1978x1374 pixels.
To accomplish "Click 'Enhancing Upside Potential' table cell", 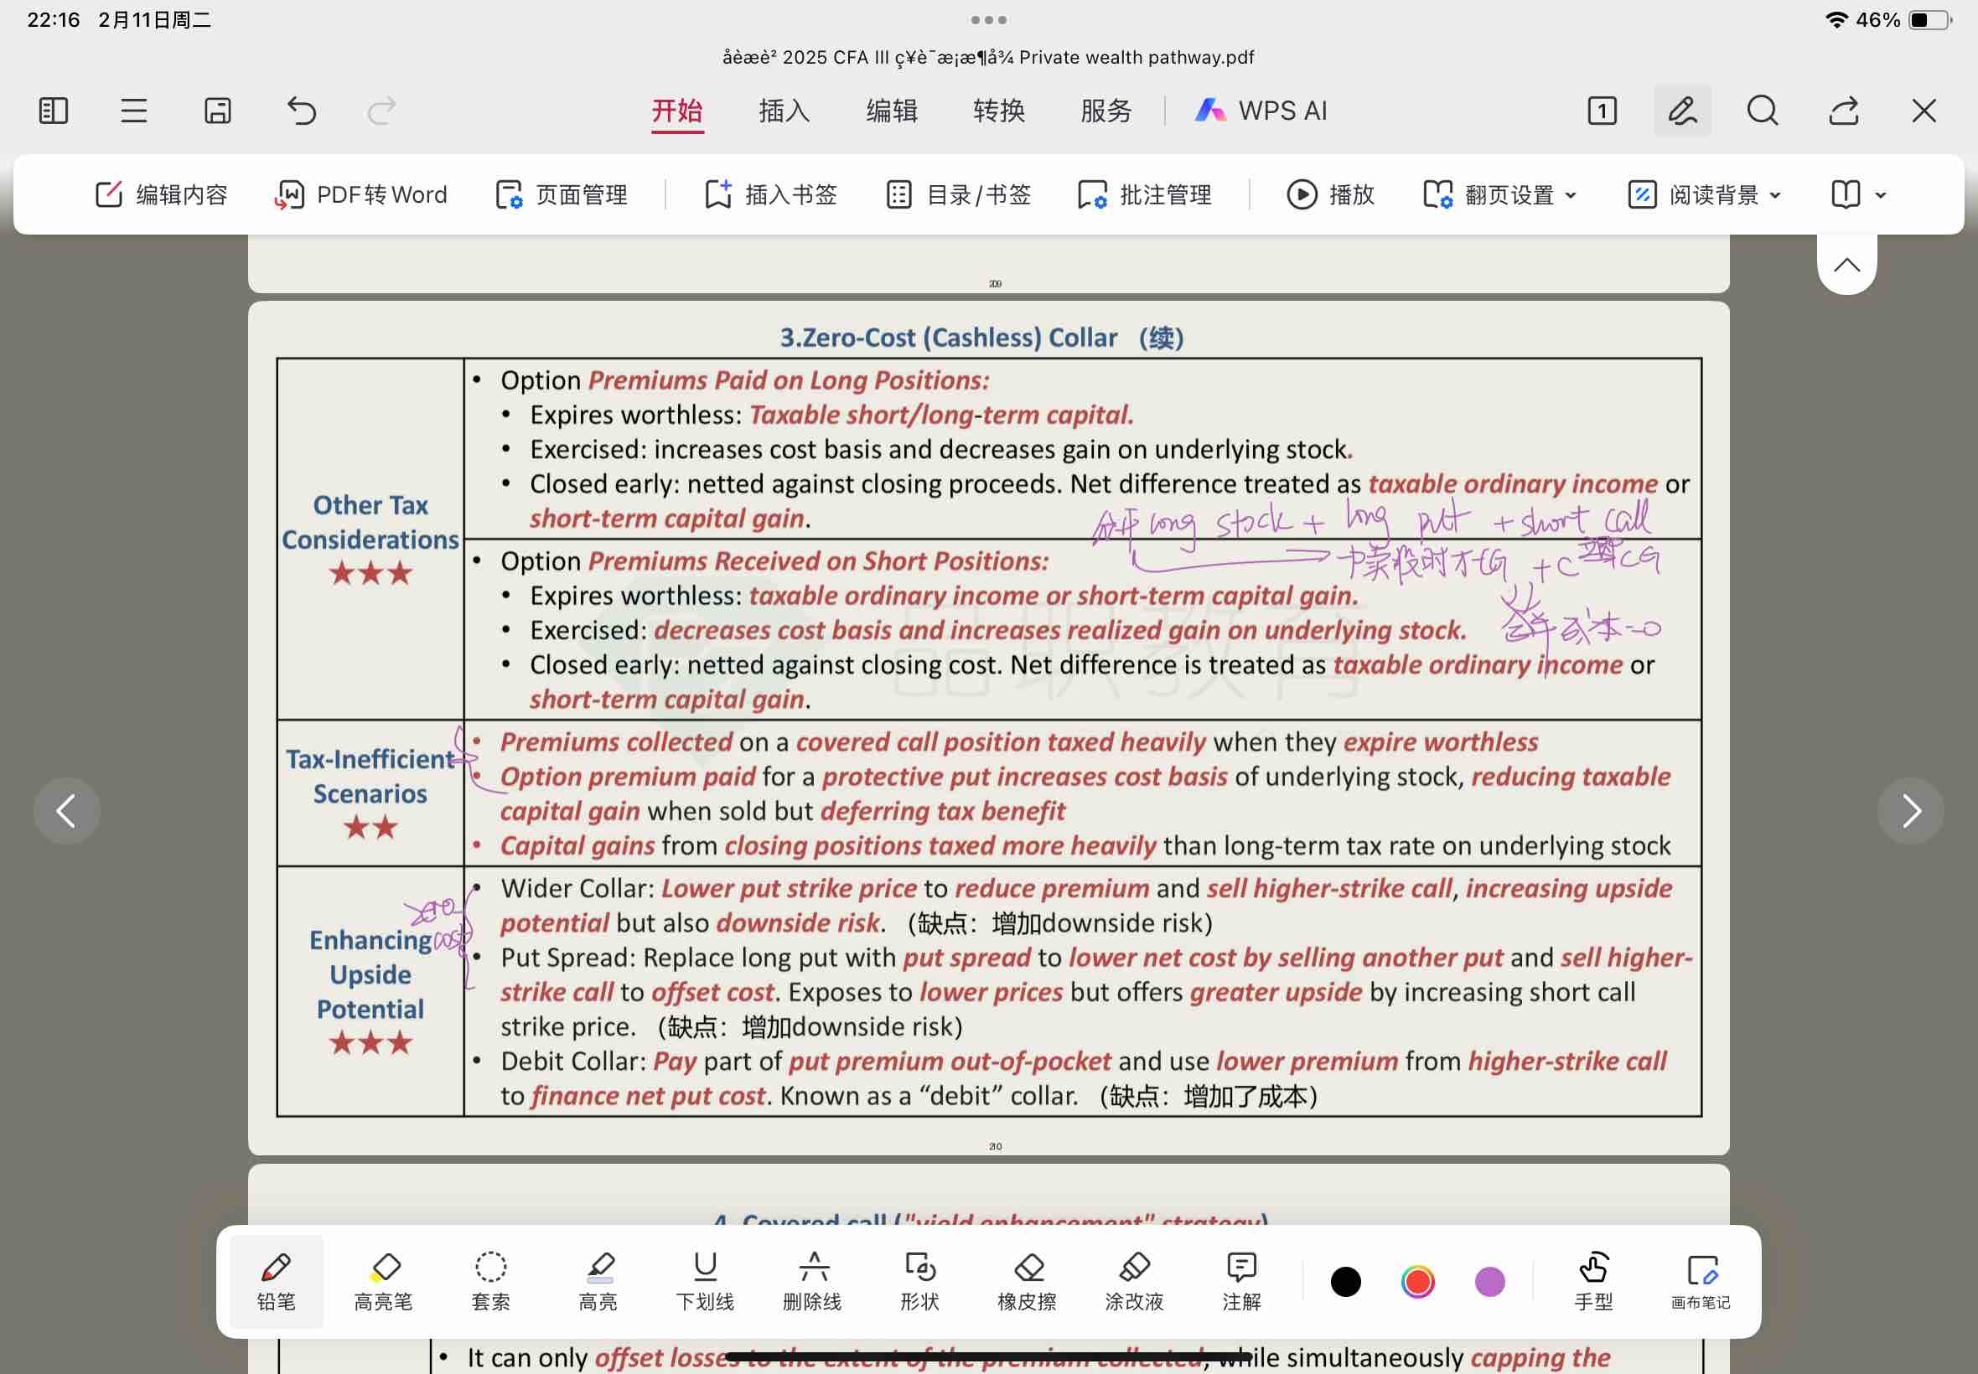I will pos(370,991).
